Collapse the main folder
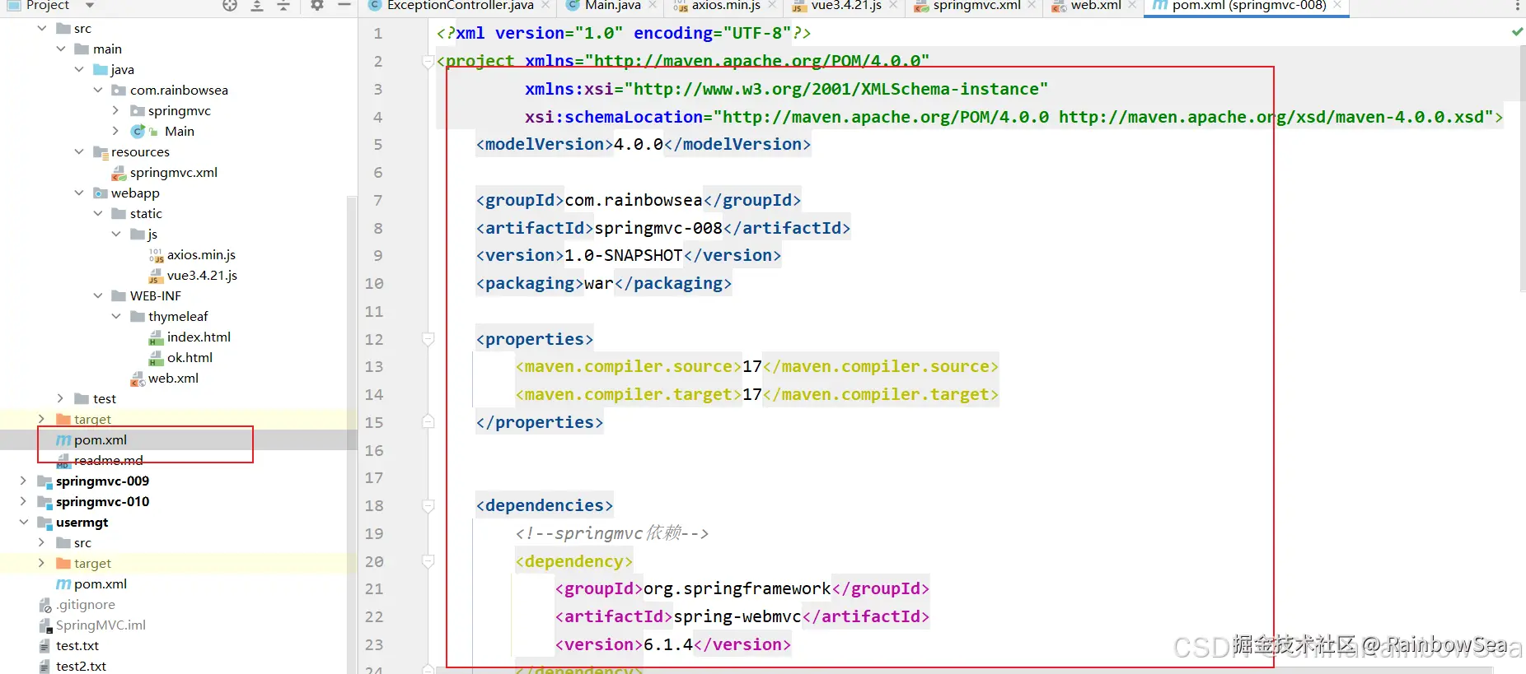 pyautogui.click(x=61, y=49)
